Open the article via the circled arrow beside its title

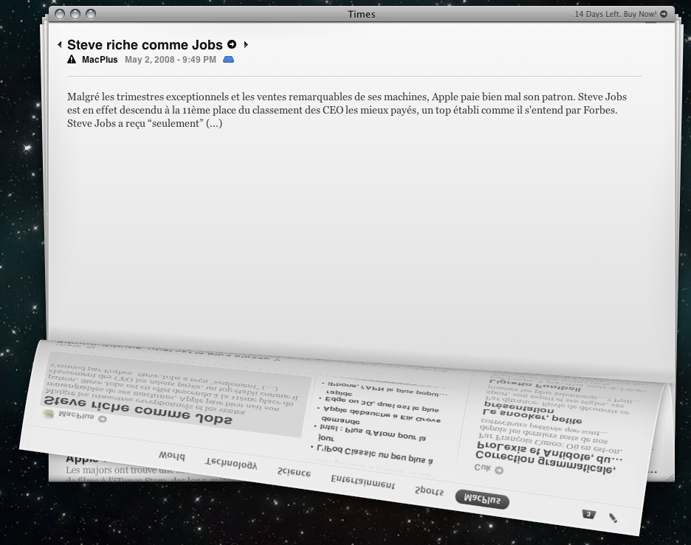point(232,44)
